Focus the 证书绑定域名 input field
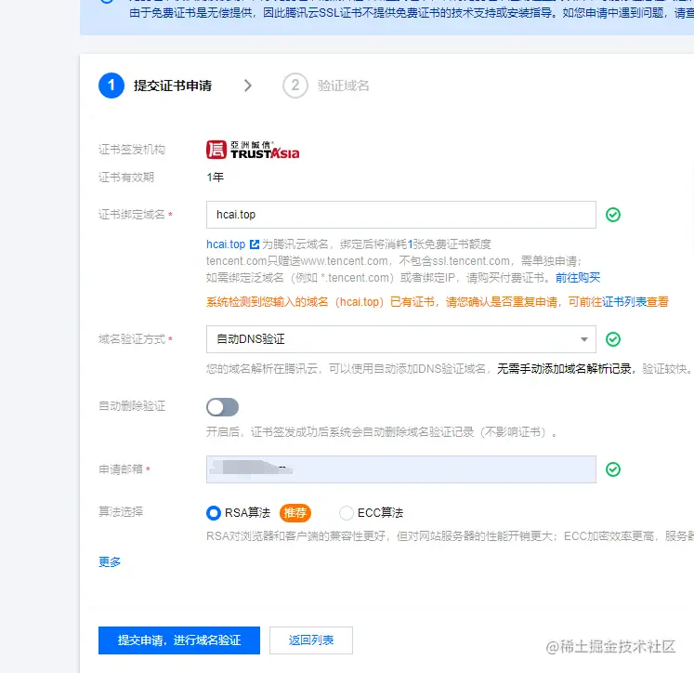 [x=401, y=215]
